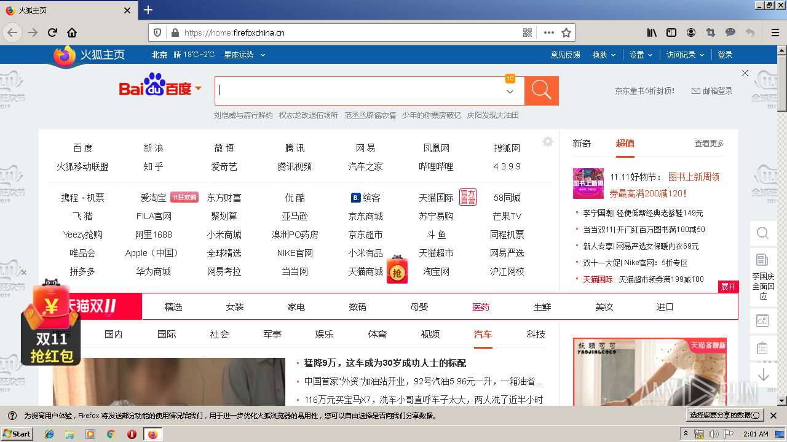Click the URL address bar
This screenshot has height=442, width=787.
[350, 33]
